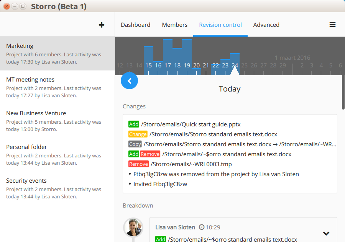Click the Remove tag next to ~WRL0003.tmp
The width and height of the screenshot is (345, 242).
(138, 164)
